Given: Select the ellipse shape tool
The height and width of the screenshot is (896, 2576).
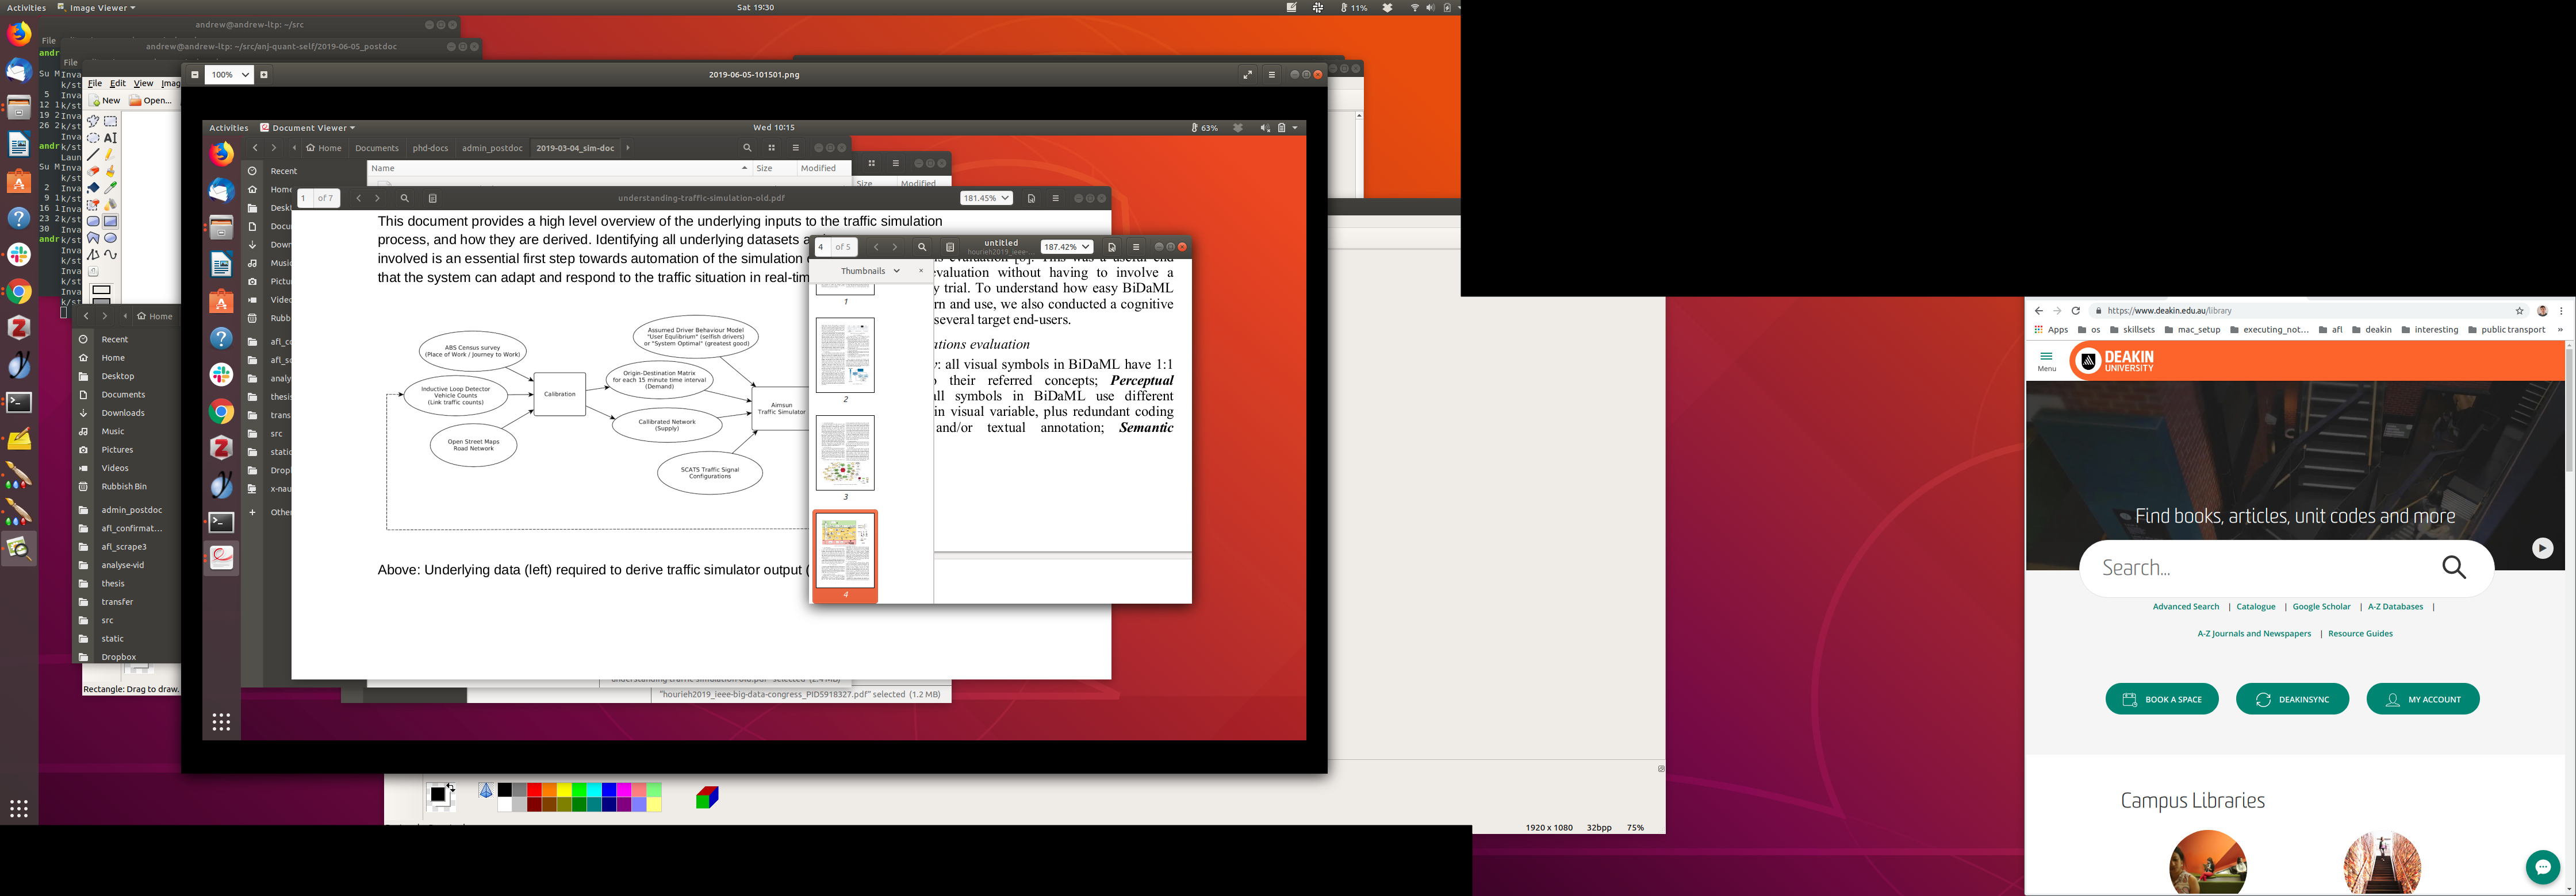Looking at the screenshot, I should [x=110, y=238].
